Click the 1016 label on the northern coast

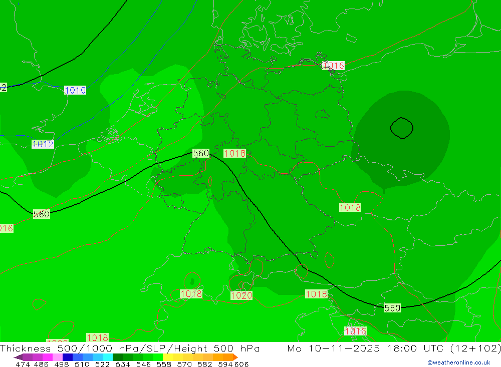[333, 66]
